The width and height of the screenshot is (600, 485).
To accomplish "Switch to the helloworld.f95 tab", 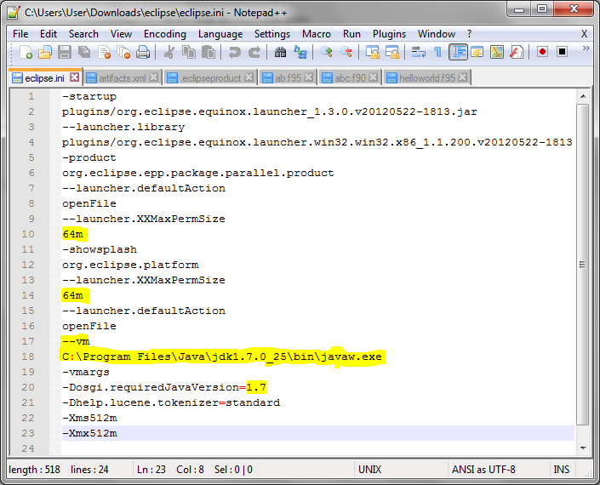I will tap(427, 78).
